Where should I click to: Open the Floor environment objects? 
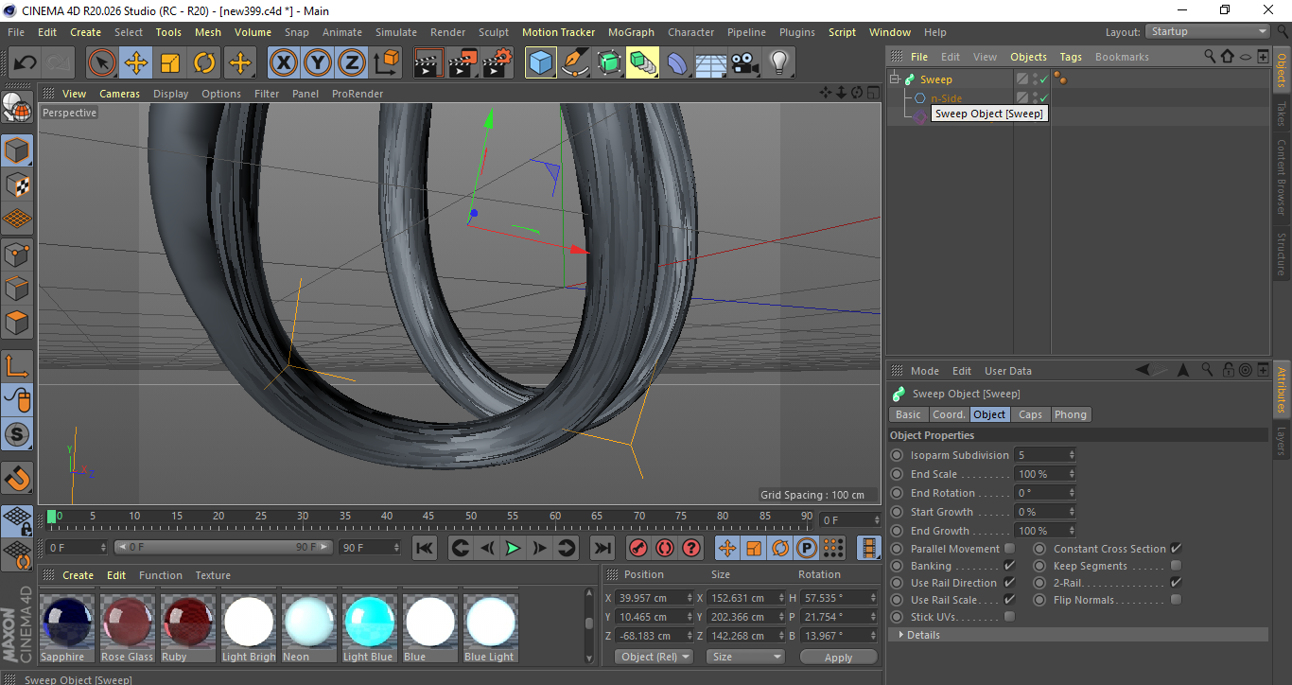(711, 63)
